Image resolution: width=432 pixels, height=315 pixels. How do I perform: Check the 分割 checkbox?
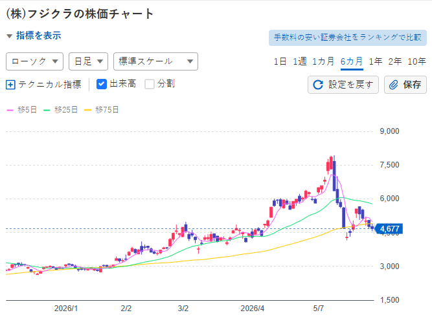coord(150,84)
